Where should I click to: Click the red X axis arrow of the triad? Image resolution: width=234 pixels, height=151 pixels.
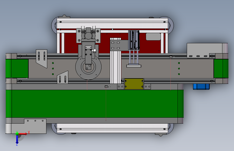click(x=23, y=134)
